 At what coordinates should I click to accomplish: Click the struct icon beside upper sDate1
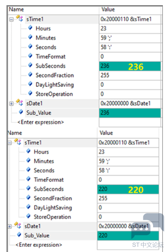pyautogui.click(x=20, y=102)
